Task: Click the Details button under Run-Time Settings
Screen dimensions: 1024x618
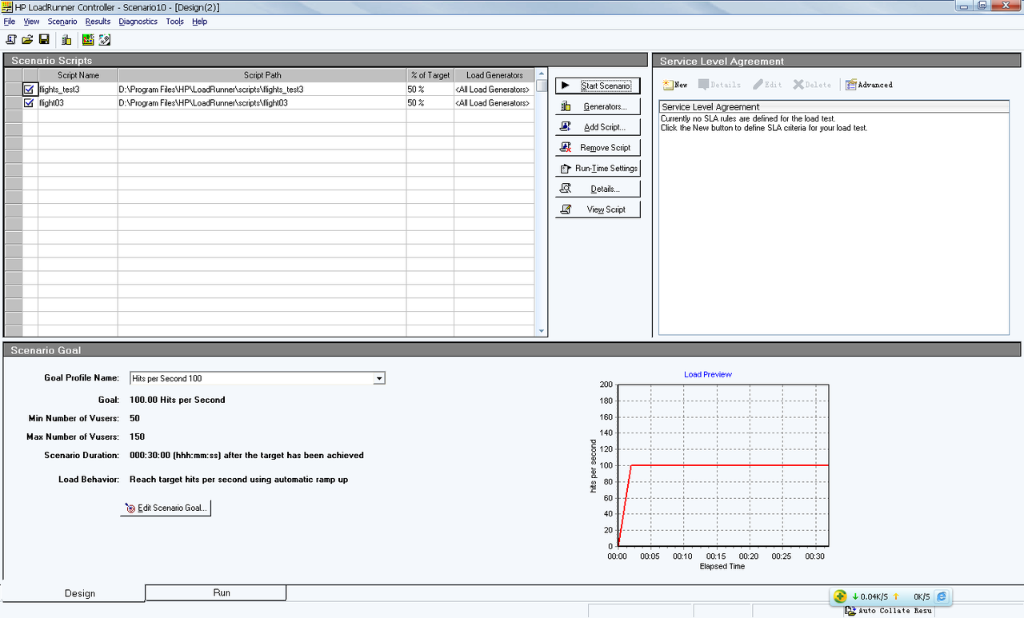Action: 598,189
